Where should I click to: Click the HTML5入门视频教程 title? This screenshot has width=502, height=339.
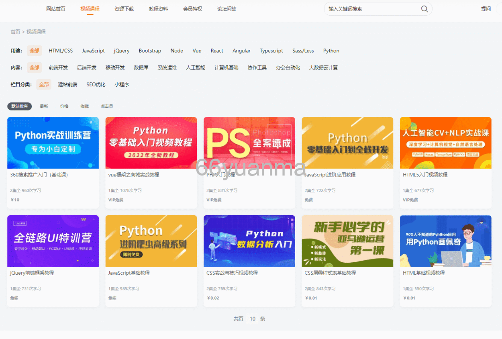[425, 175]
